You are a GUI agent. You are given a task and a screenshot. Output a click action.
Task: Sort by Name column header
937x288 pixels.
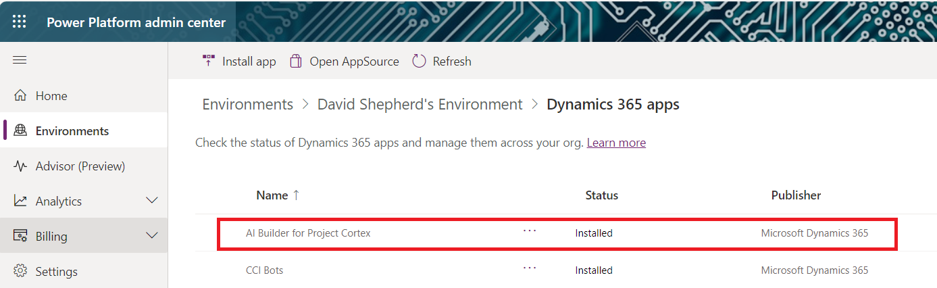[272, 195]
